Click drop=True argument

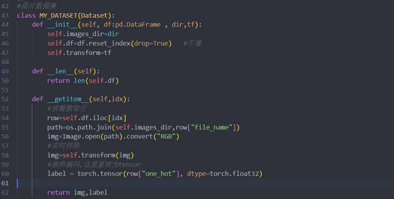pyautogui.click(x=151, y=44)
